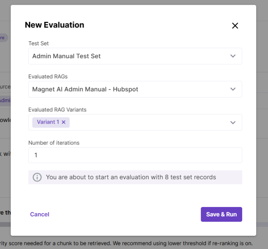268x249 pixels.
Task: Cancel the new evaluation
Action: point(39,214)
